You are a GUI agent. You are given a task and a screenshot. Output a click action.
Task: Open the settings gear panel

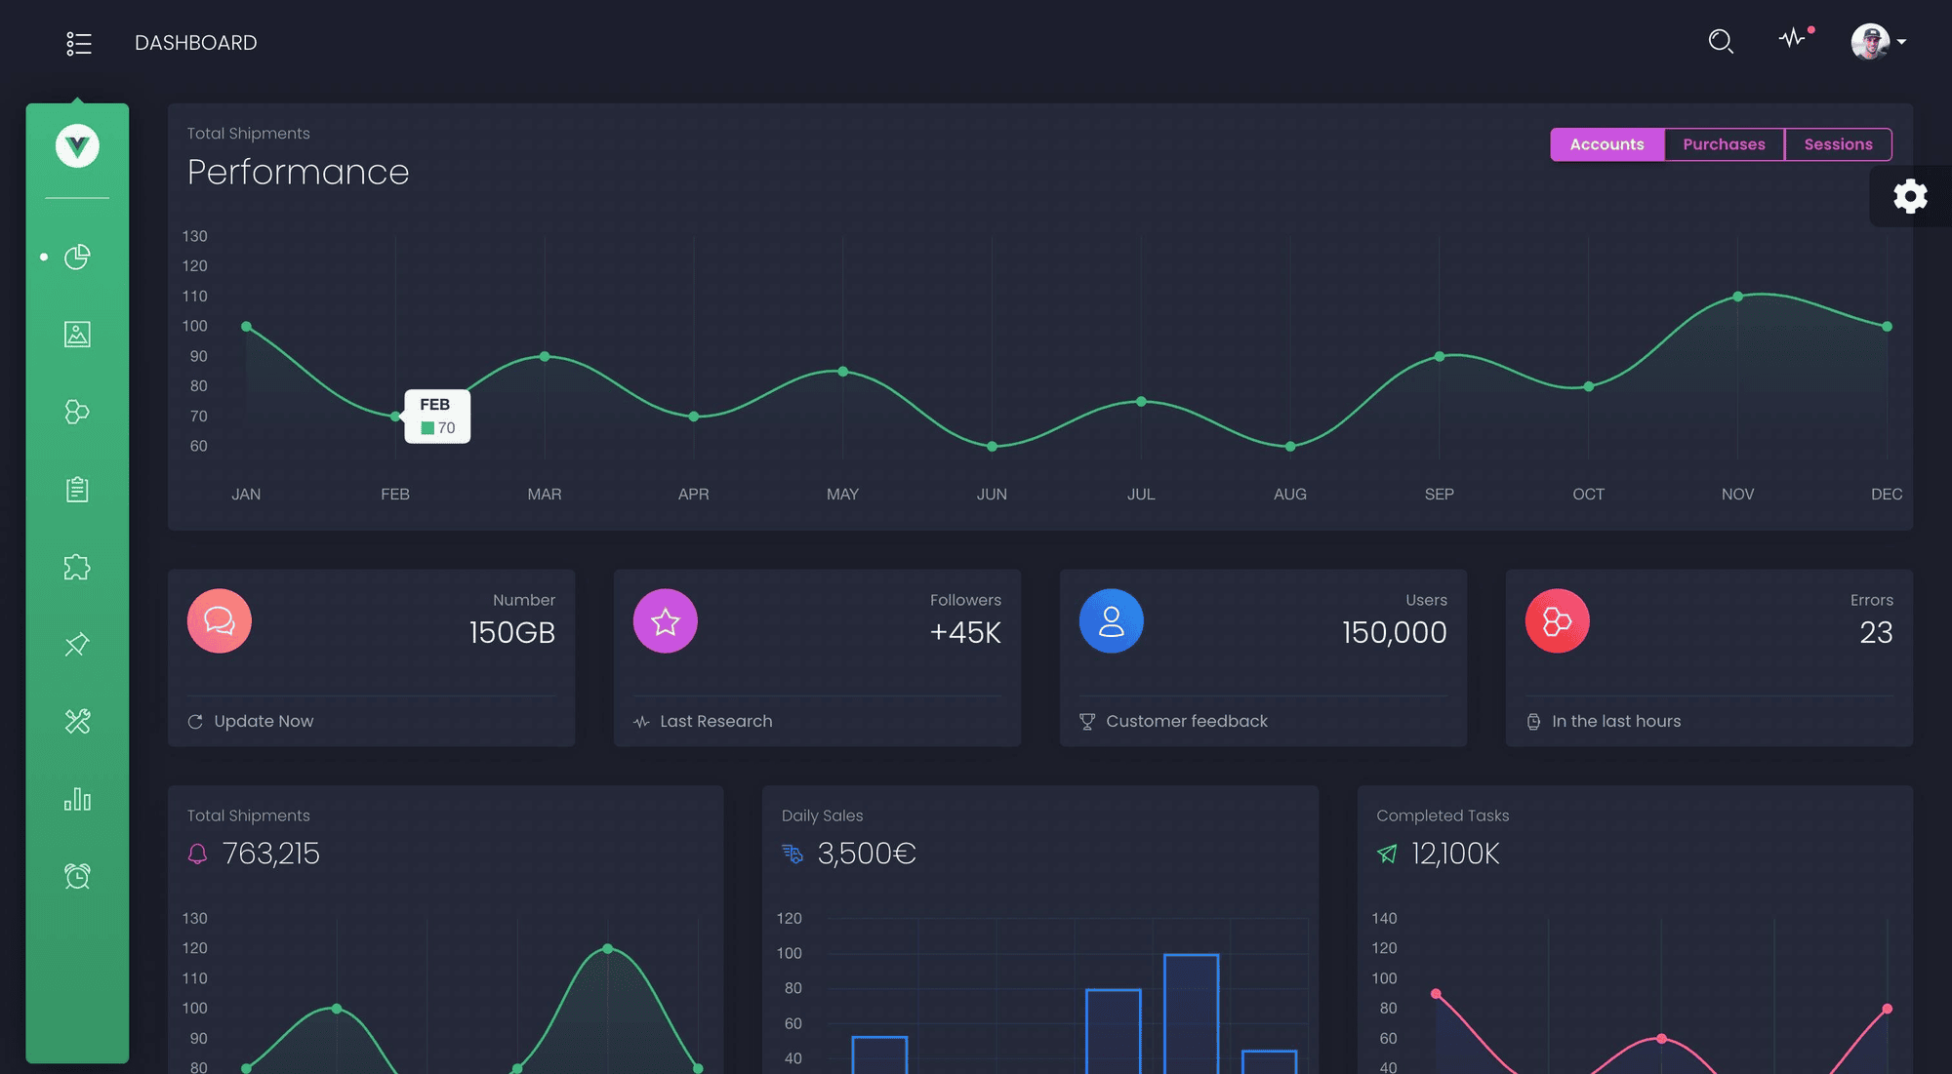pyautogui.click(x=1910, y=196)
